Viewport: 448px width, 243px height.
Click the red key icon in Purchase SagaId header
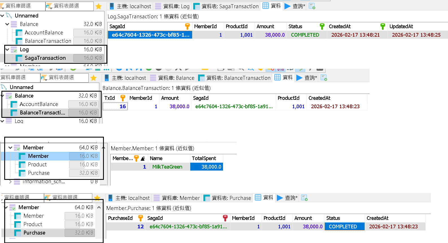pyautogui.click(x=225, y=218)
